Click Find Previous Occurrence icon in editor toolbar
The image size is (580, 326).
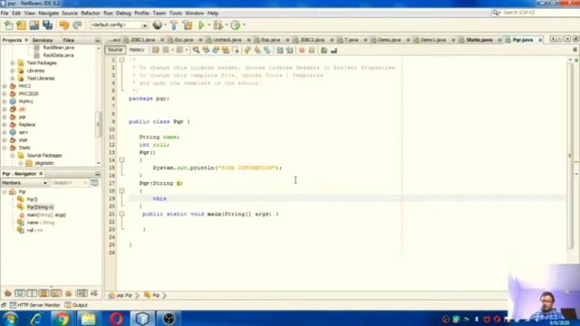pyautogui.click(x=206, y=50)
